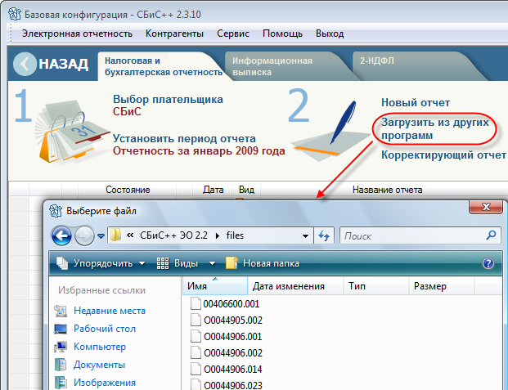Click the Новый отчет link
508x390 pixels.
416,102
